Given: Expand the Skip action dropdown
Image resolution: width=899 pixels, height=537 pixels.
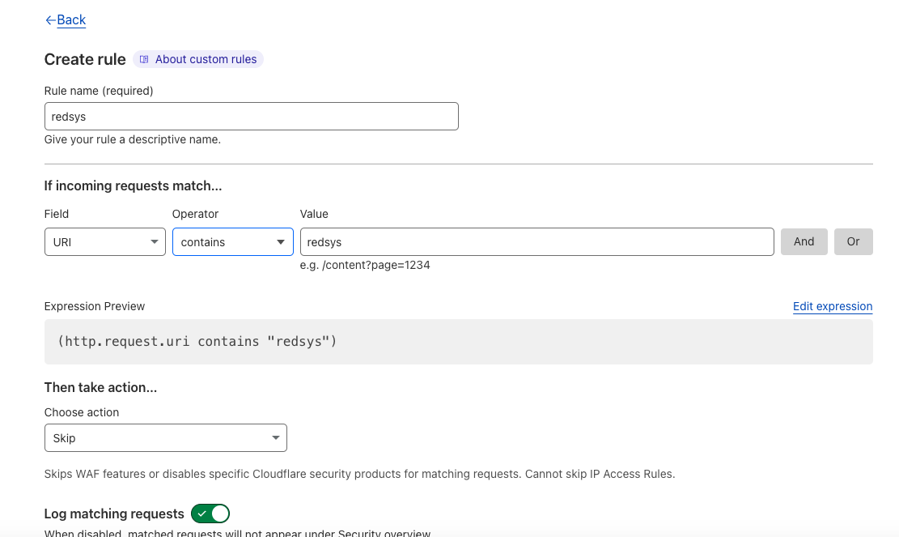Looking at the screenshot, I should pyautogui.click(x=166, y=437).
